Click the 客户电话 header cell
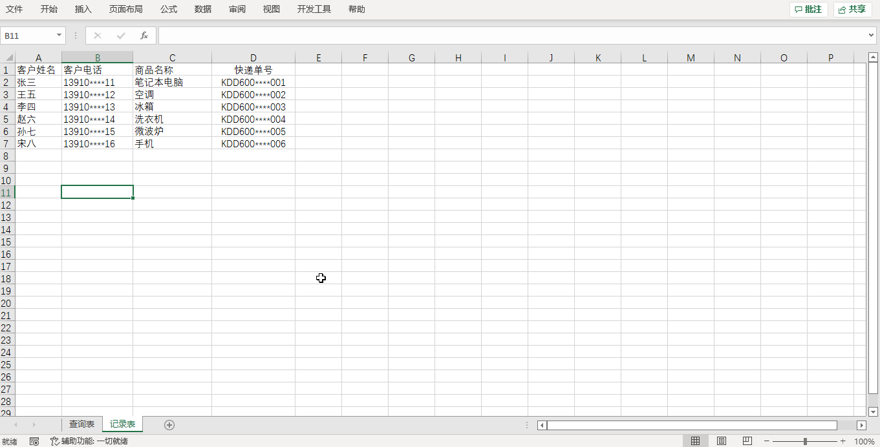The width and height of the screenshot is (880, 447). point(97,70)
